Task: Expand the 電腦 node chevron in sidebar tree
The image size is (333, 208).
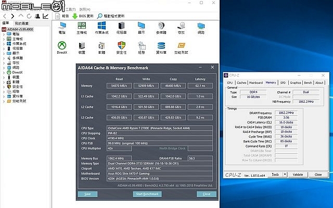Action: (x=4, y=34)
